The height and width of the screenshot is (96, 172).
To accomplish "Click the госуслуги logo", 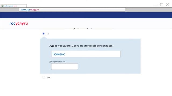I will click(x=19, y=23).
